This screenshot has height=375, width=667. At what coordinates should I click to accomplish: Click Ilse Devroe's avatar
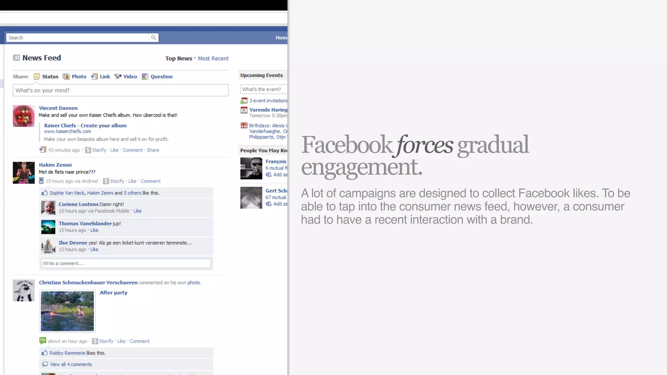[48, 246]
